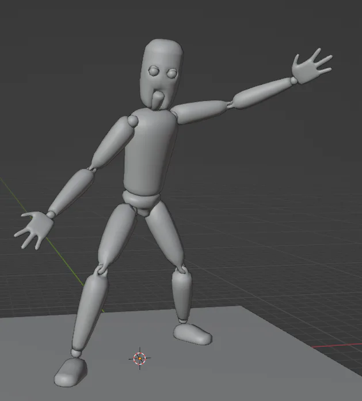362x401 pixels.
Task: Select the pelvis segment below the torso
Action: [x=141, y=202]
